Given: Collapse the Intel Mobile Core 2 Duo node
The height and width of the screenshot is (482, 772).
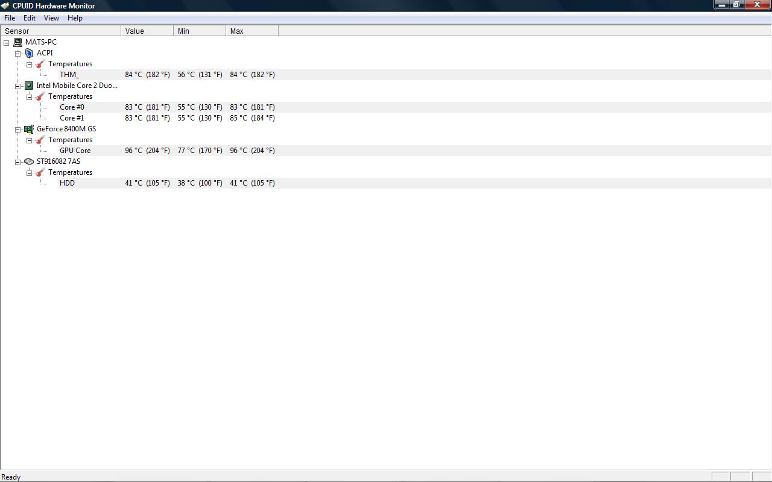Looking at the screenshot, I should [18, 86].
